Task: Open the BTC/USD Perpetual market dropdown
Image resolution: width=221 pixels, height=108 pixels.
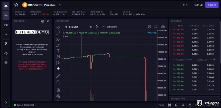Action: pyautogui.click(x=60, y=5)
